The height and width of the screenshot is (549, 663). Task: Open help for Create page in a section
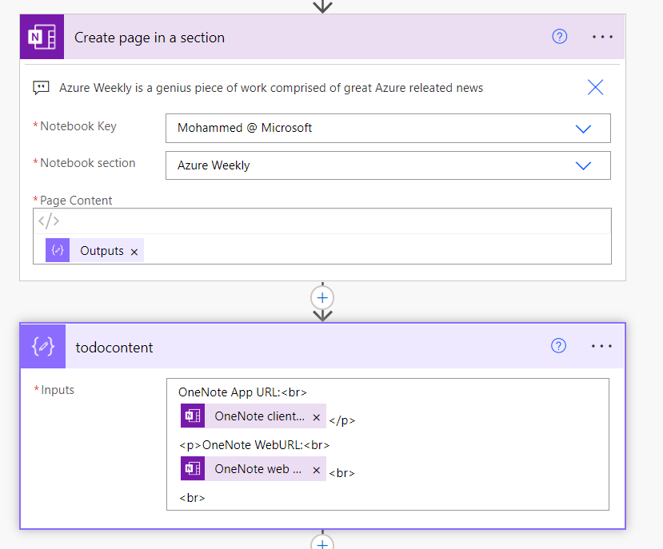[559, 37]
